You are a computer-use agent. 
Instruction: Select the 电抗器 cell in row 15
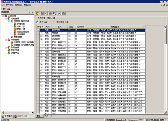click(59, 33)
